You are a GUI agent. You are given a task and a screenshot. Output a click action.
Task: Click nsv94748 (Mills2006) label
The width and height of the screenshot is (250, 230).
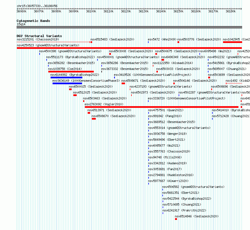pyautogui.click(x=165, y=157)
